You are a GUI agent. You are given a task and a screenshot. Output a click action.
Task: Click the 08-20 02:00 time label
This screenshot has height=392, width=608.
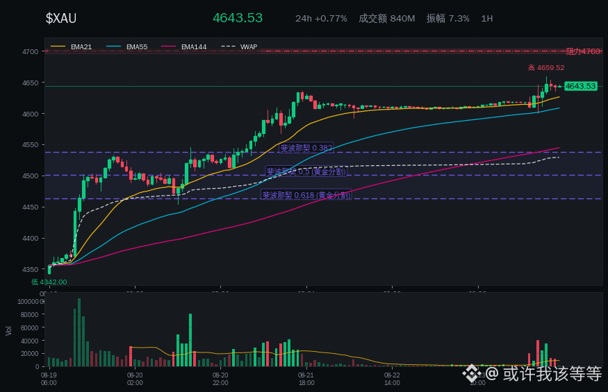pyautogui.click(x=135, y=379)
